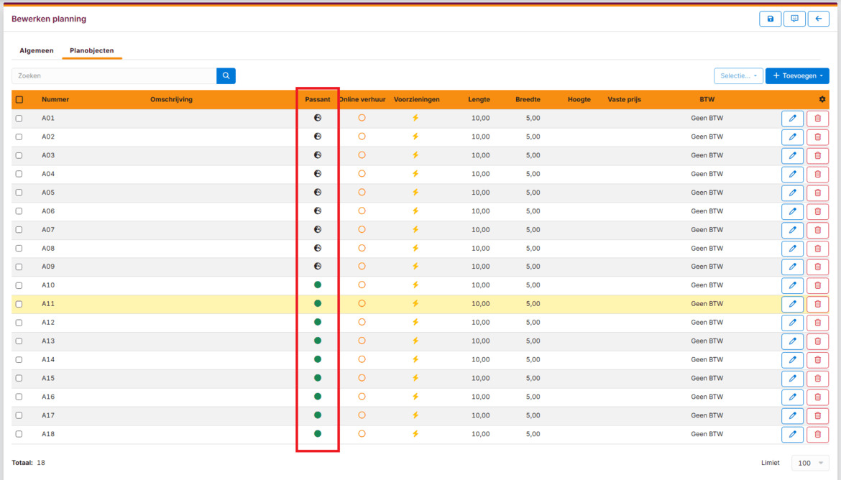This screenshot has width=841, height=480.
Task: Edit row A01 with pencil icon
Action: pos(792,119)
